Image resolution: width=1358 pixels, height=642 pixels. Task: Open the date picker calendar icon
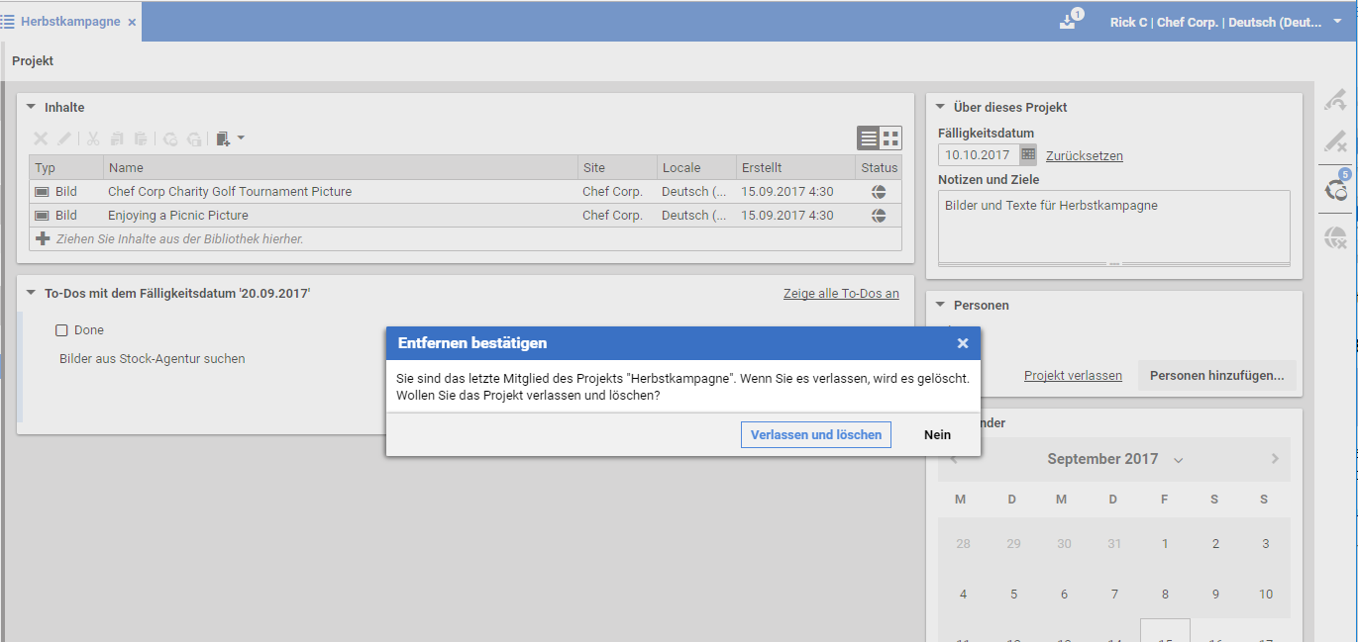tap(1028, 154)
